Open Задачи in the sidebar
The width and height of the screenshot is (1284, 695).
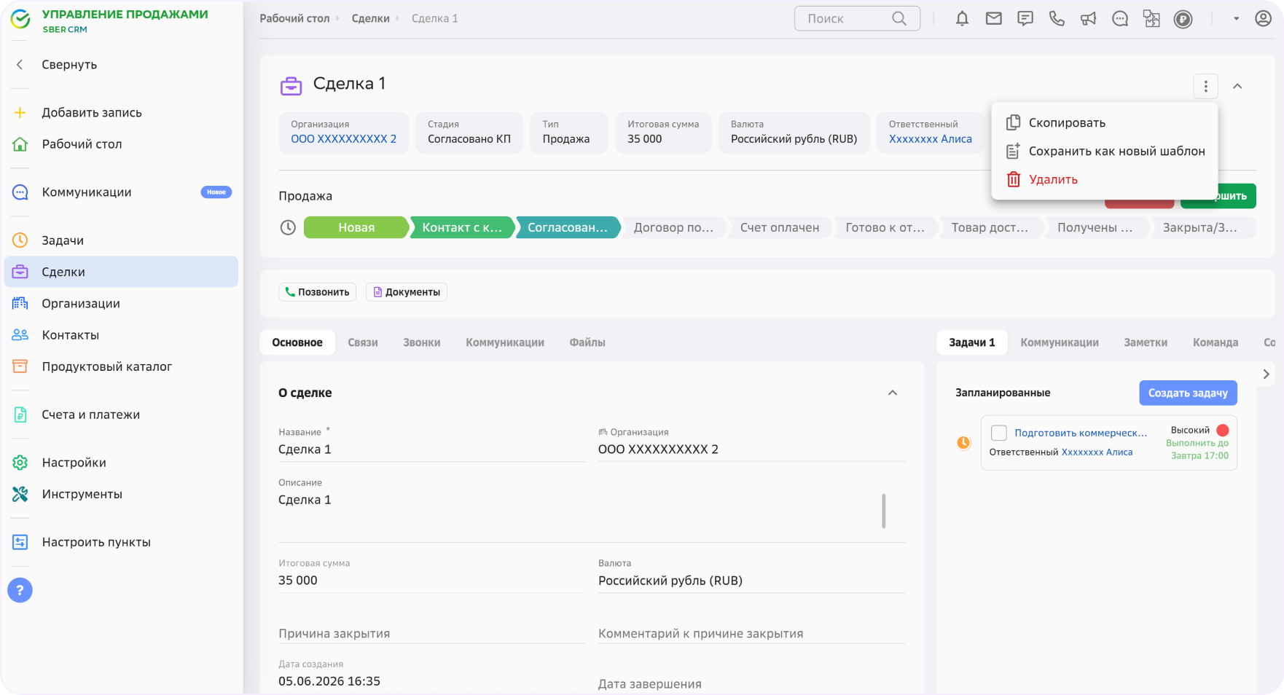click(x=121, y=240)
